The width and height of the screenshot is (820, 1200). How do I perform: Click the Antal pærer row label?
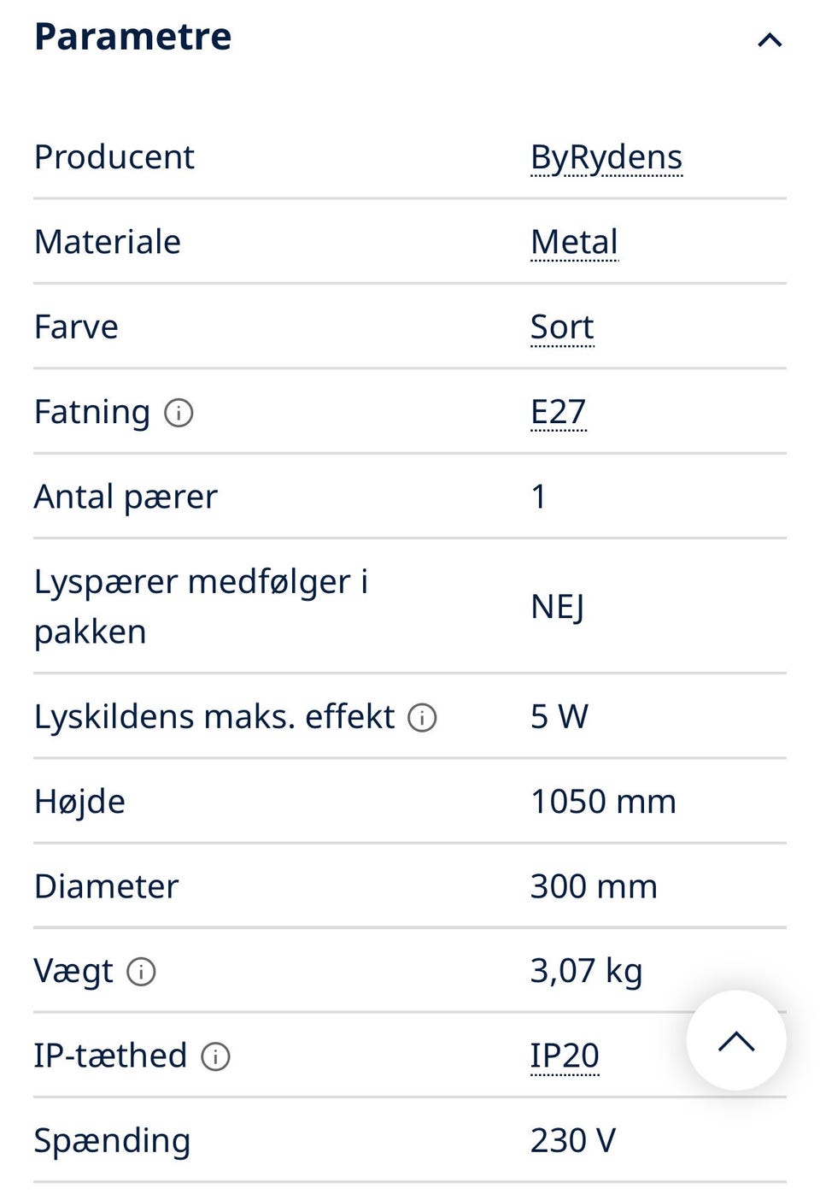tap(126, 497)
